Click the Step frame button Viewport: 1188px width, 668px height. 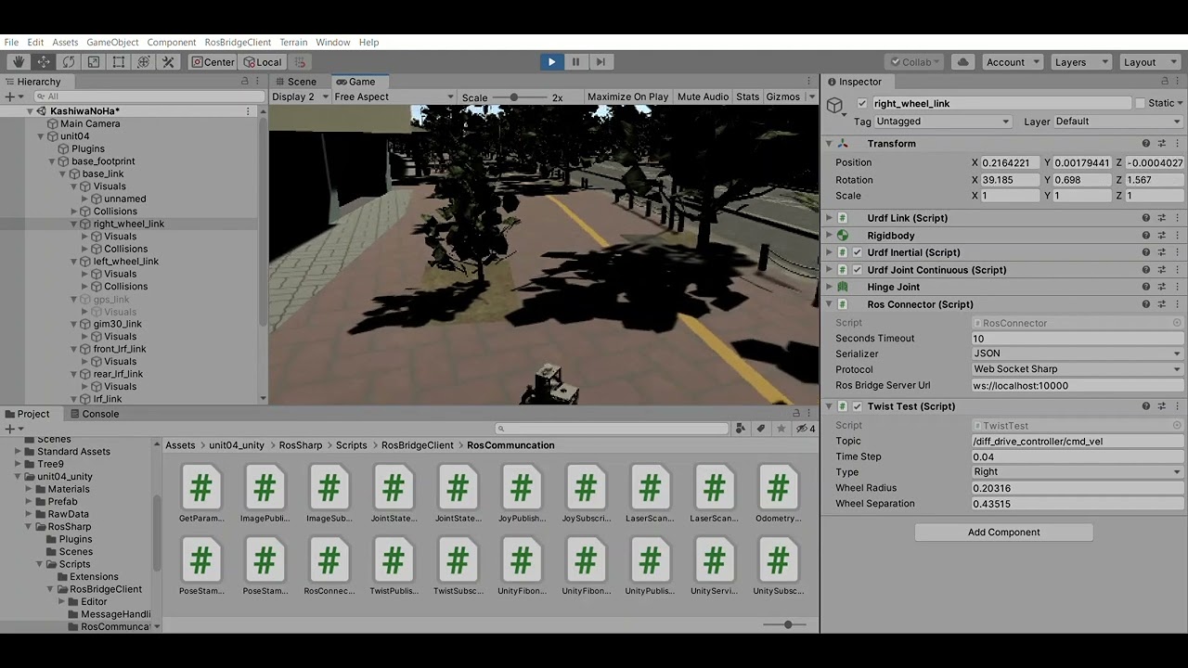(x=600, y=62)
